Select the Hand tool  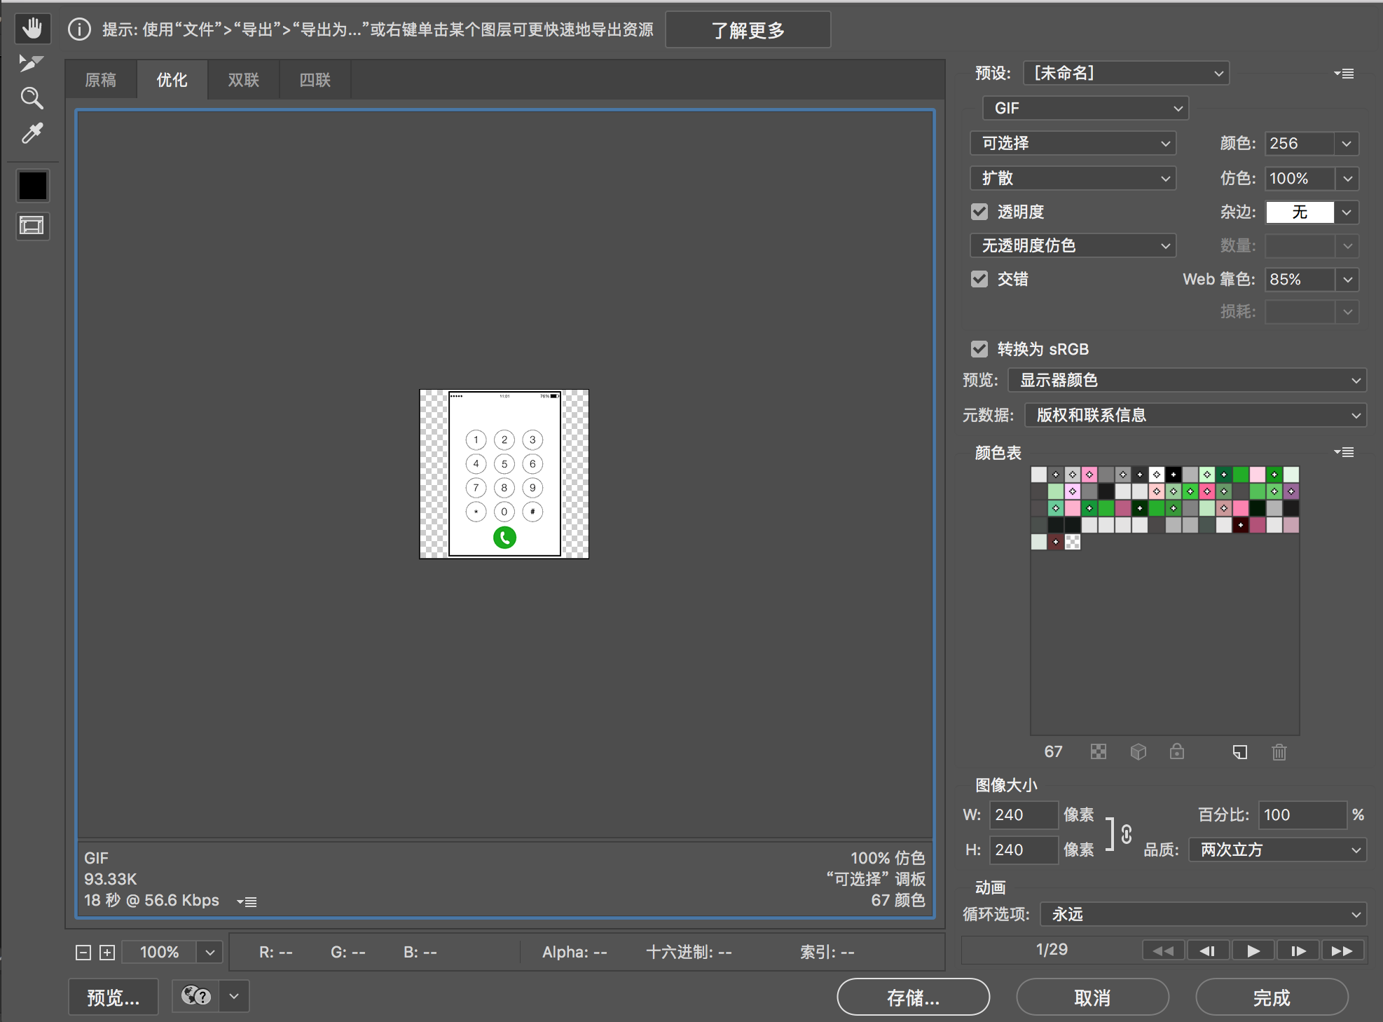click(32, 29)
